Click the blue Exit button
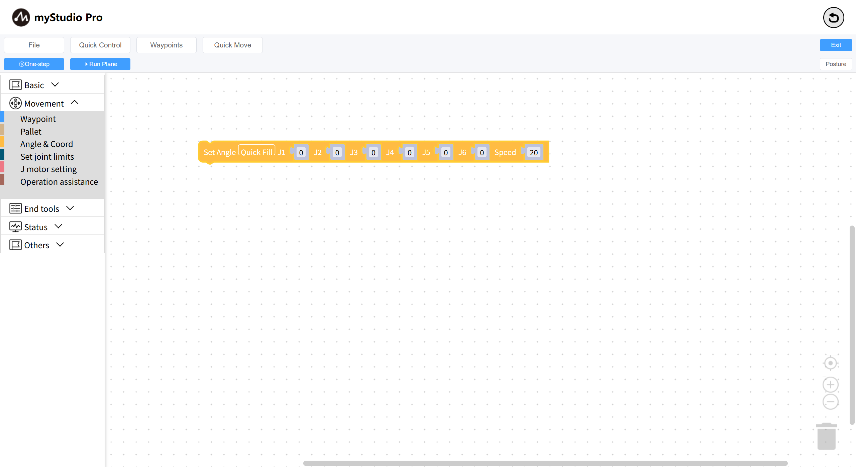 (836, 45)
